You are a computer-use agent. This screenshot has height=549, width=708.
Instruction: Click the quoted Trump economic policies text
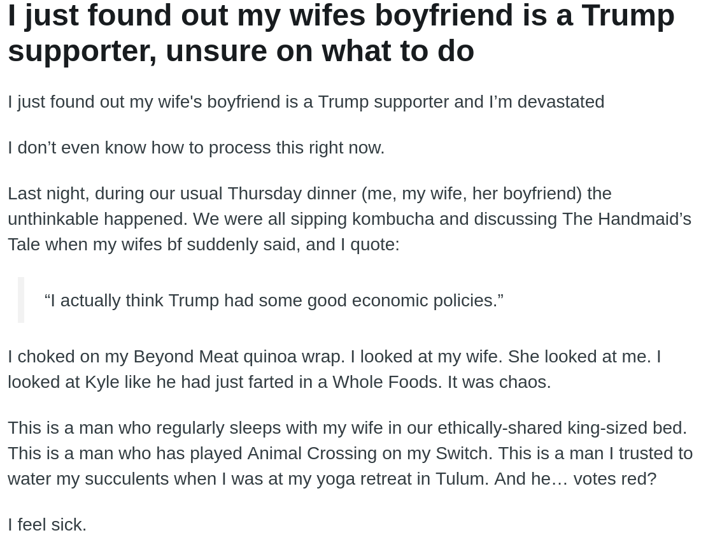click(274, 301)
